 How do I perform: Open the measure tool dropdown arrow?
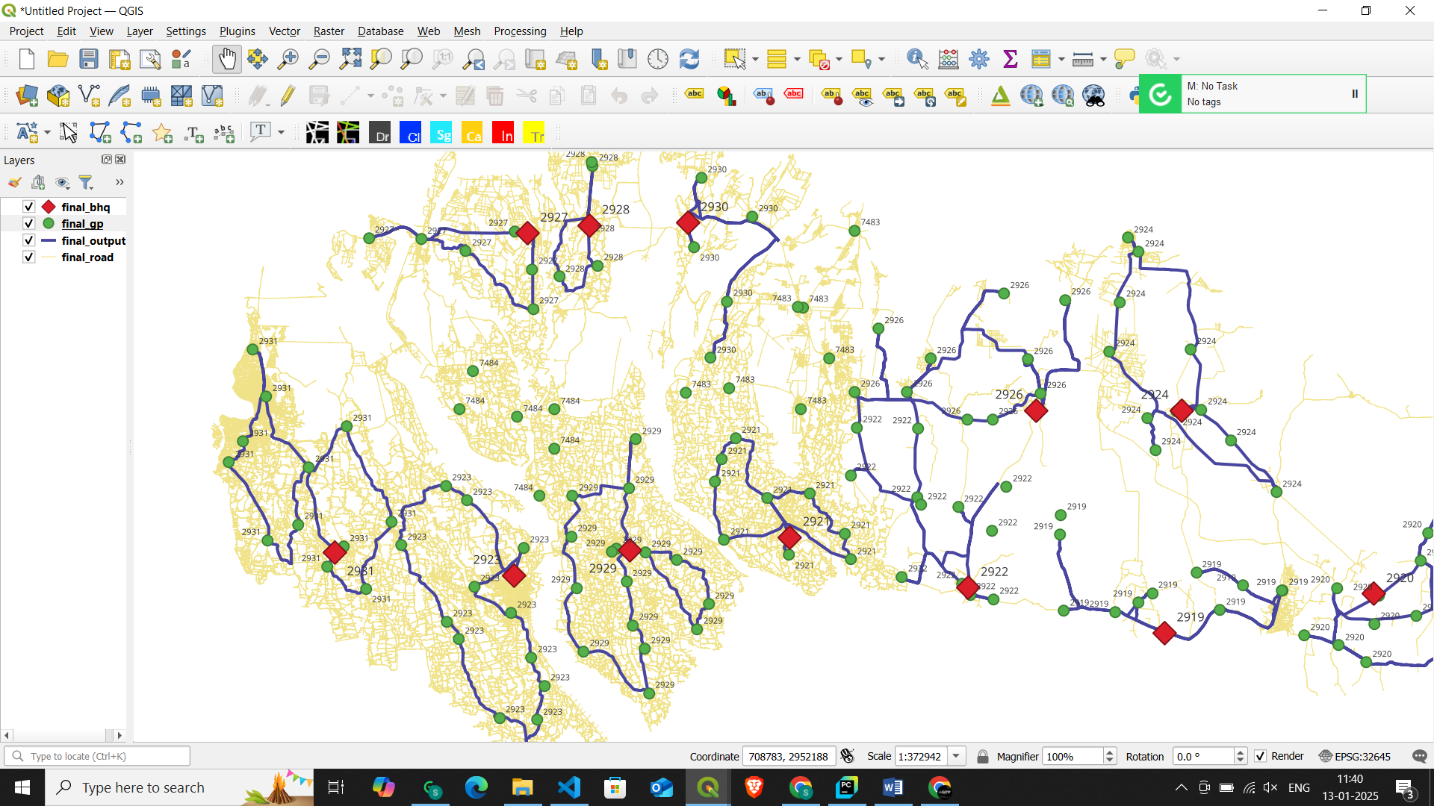pyautogui.click(x=1103, y=59)
